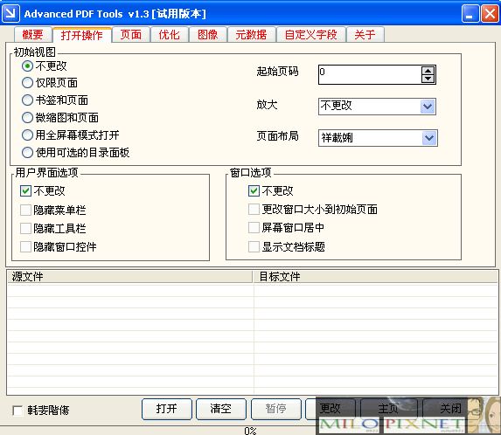Click the 清空 button

click(221, 409)
